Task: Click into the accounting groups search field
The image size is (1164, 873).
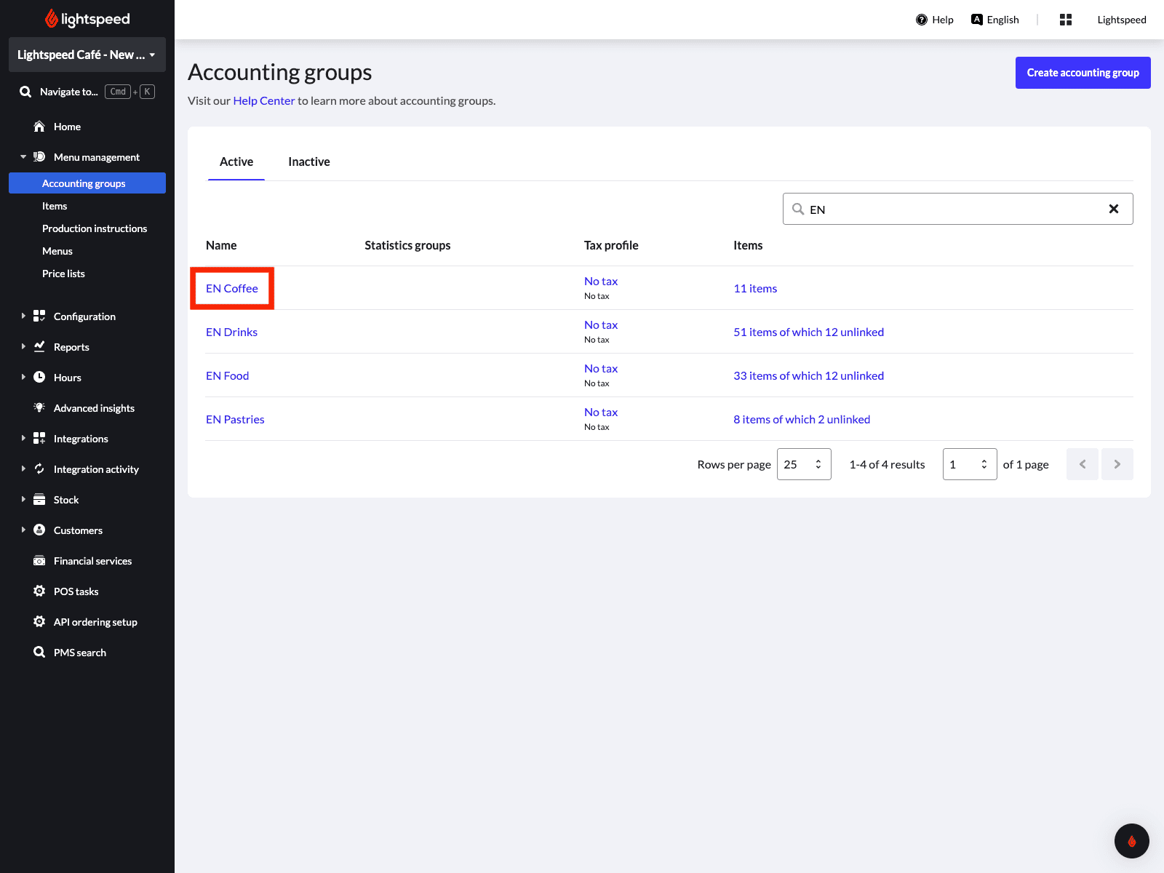Action: (953, 209)
